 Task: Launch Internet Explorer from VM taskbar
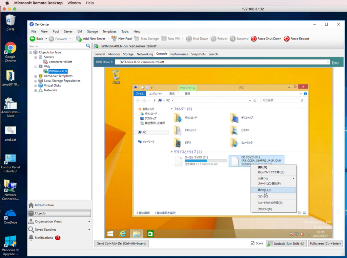click(x=123, y=233)
